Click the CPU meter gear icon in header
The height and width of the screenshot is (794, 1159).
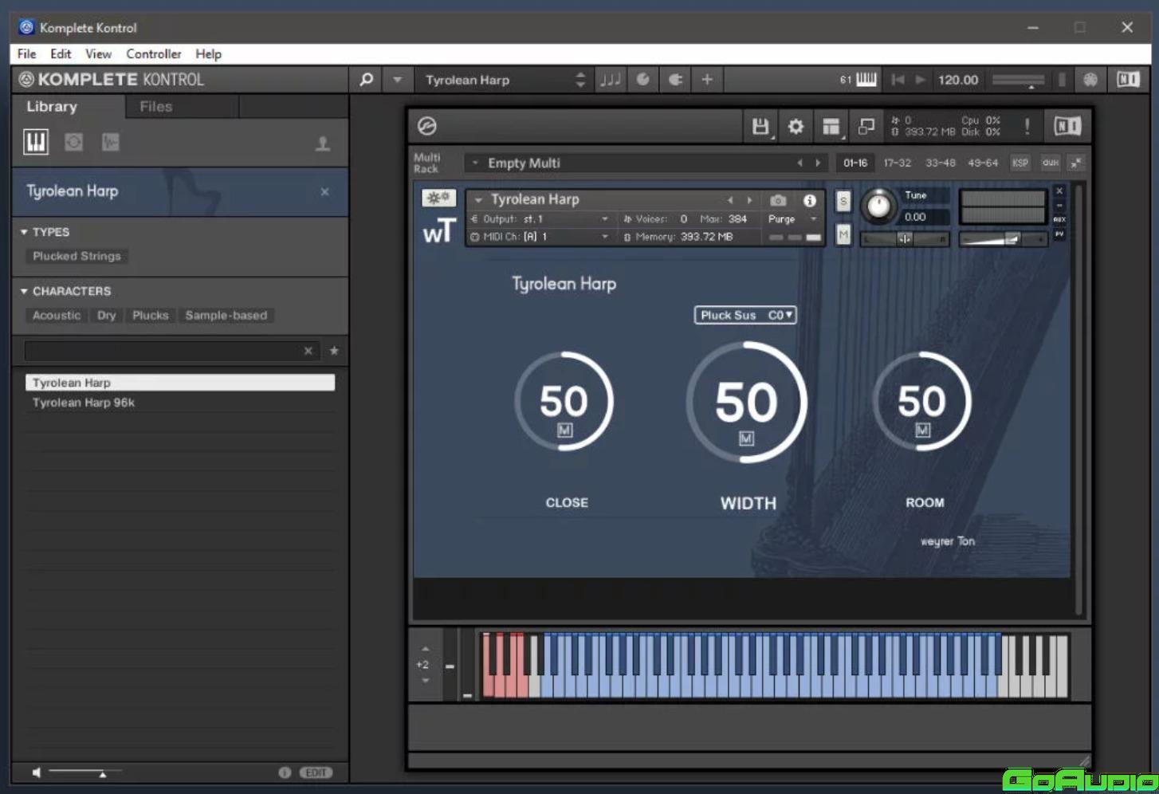click(1090, 80)
